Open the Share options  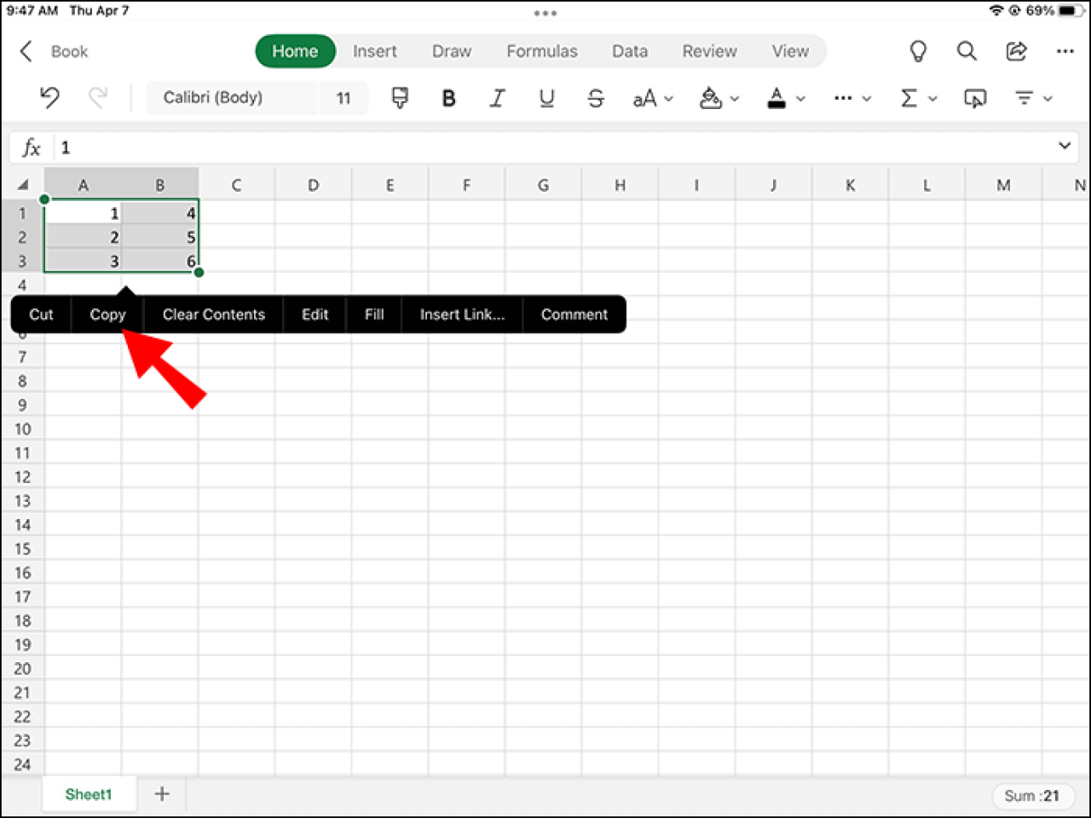tap(1016, 51)
